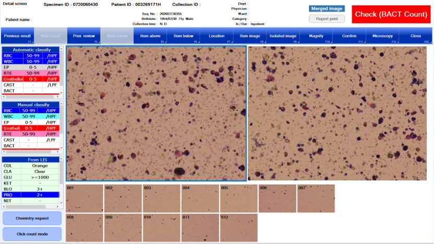Toggle the Merged image button

click(x=327, y=9)
